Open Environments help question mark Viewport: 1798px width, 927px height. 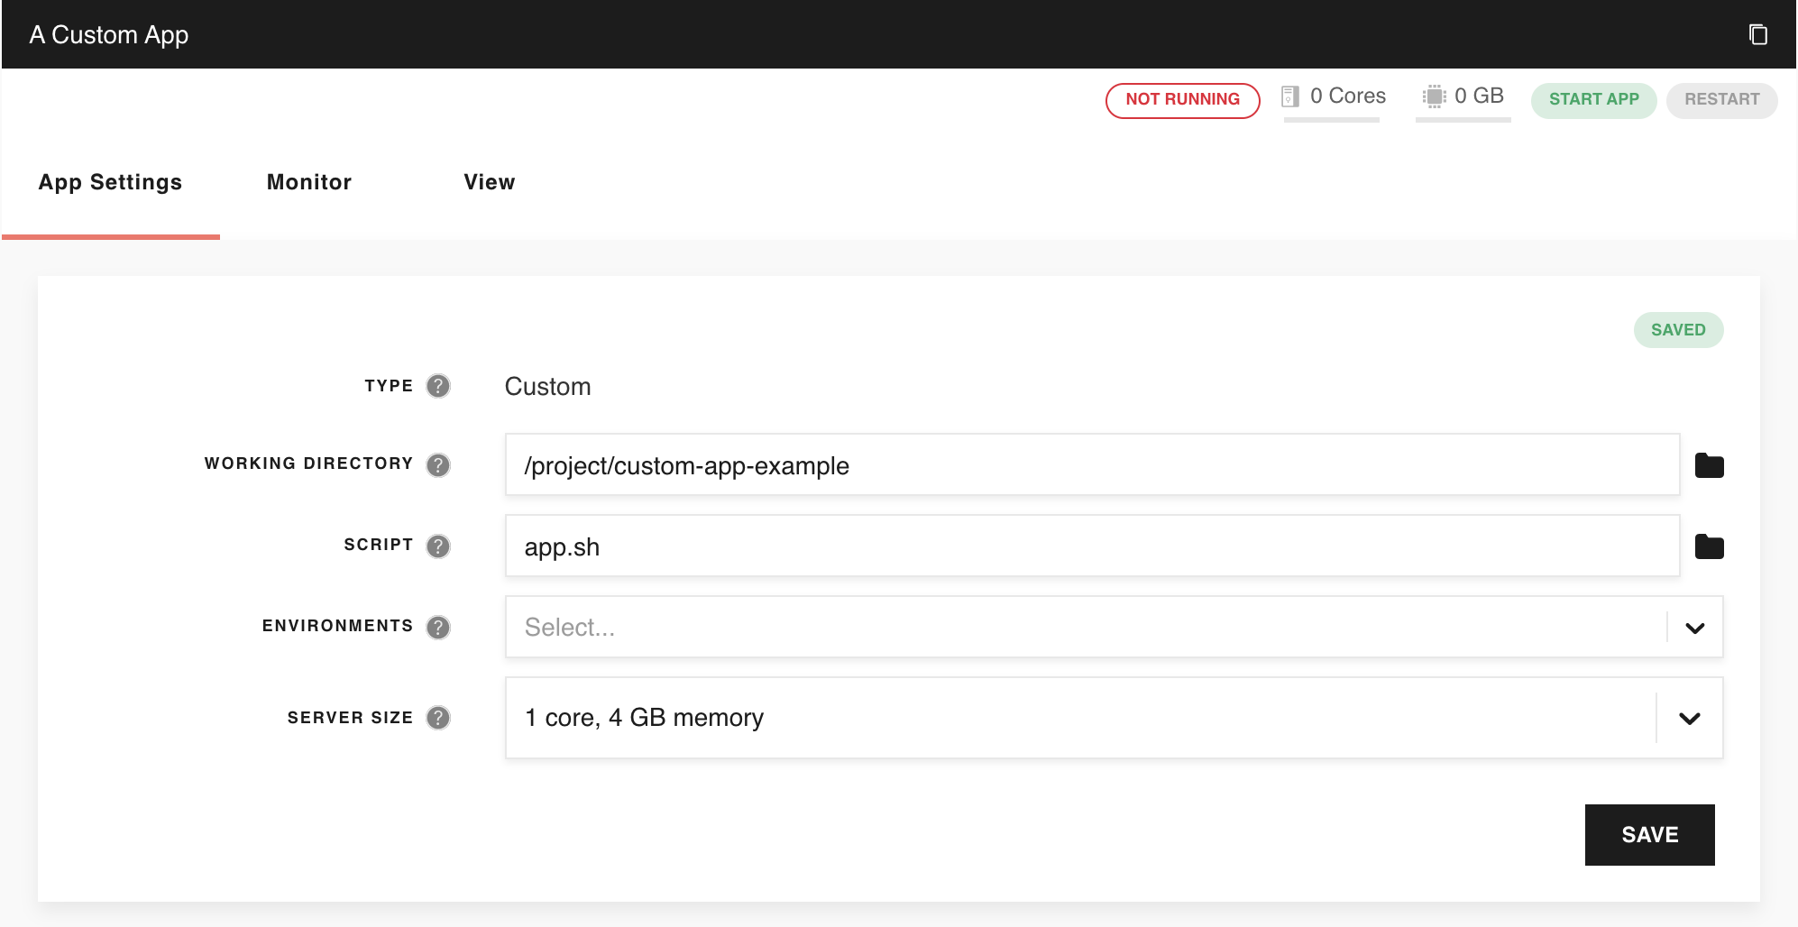tap(438, 627)
